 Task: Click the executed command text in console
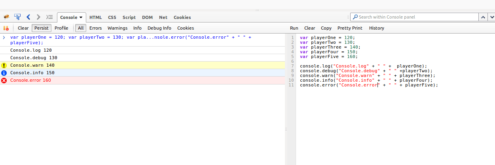click(x=131, y=40)
